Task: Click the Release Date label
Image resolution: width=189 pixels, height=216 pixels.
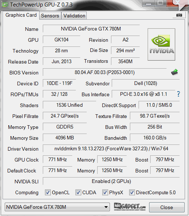Action: pyautogui.click(x=23, y=62)
